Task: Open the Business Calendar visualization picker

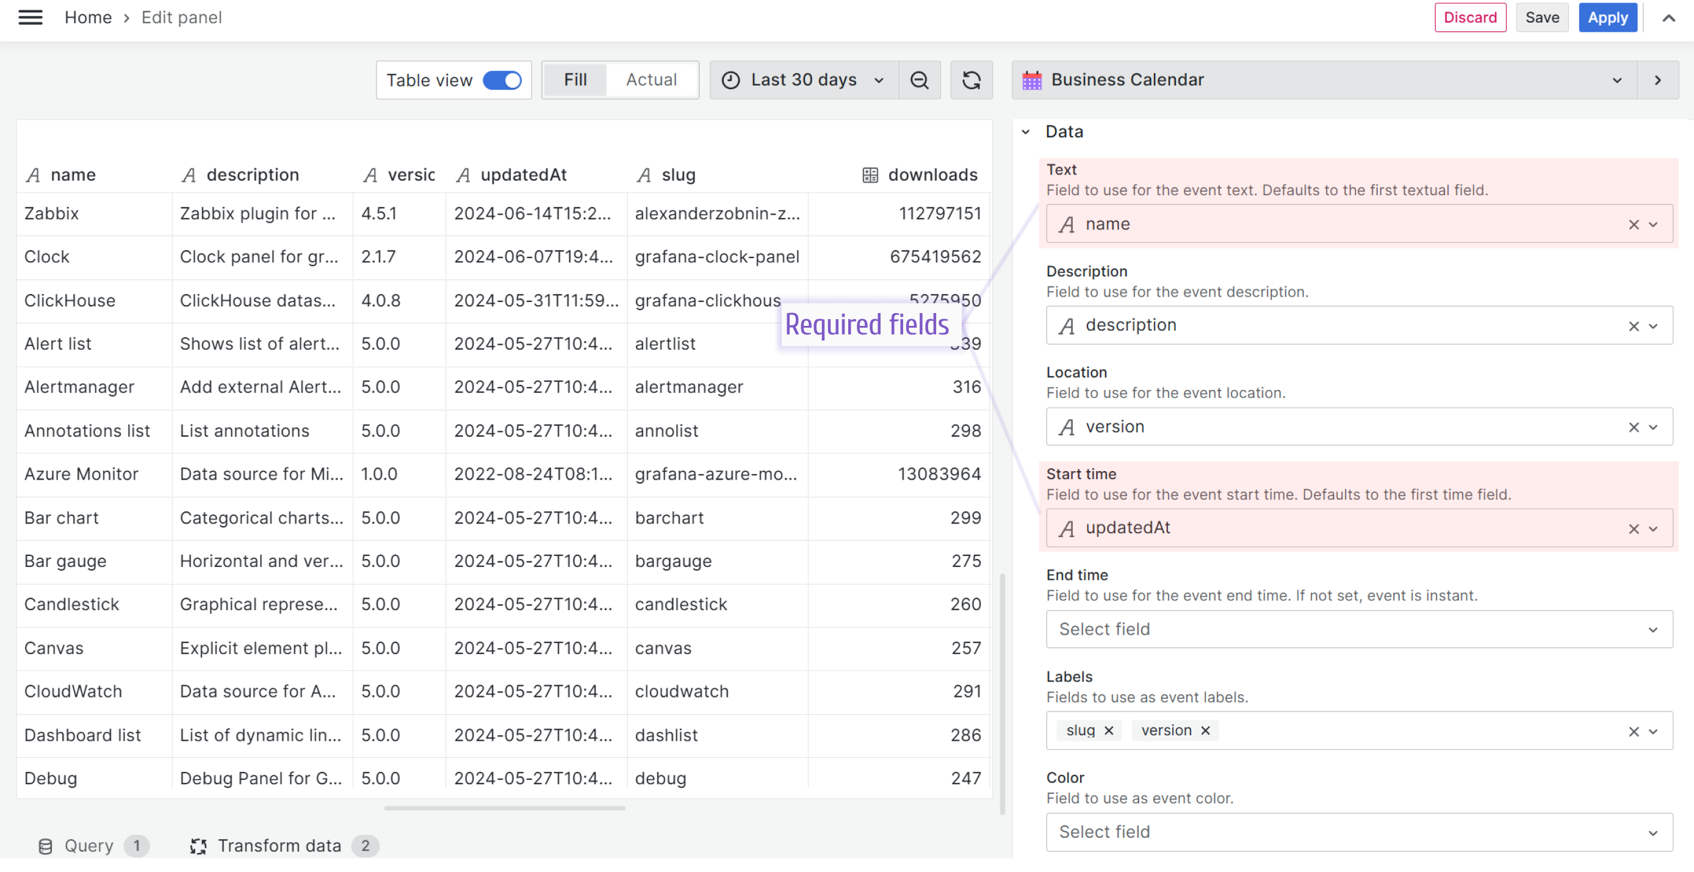Action: pyautogui.click(x=1617, y=79)
